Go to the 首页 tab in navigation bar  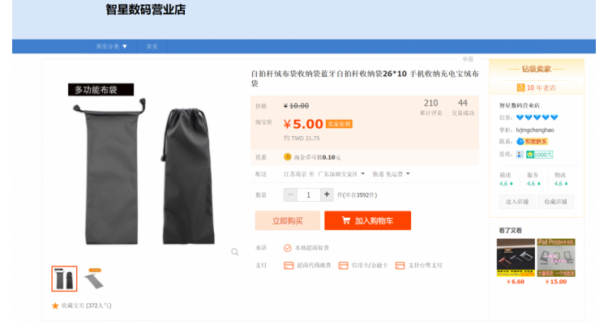pyautogui.click(x=152, y=46)
